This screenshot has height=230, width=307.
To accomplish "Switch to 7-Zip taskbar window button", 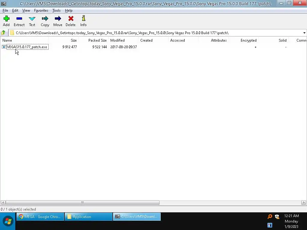I will [x=137, y=217].
